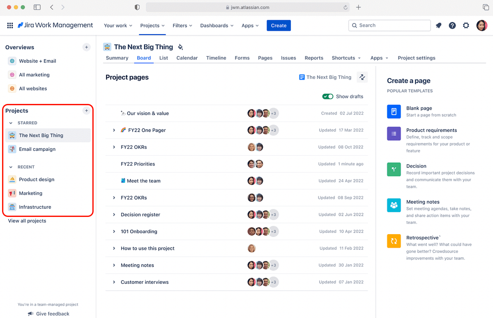This screenshot has height=318, width=493.
Task: Collapse the RECENT projects section
Action: point(10,167)
